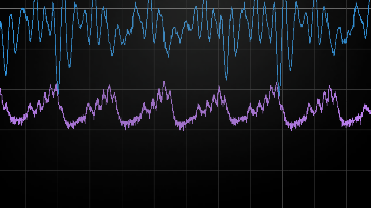Click the purple peak just right of the center peak
Viewport: 371px width, 208px height.
(x=219, y=86)
